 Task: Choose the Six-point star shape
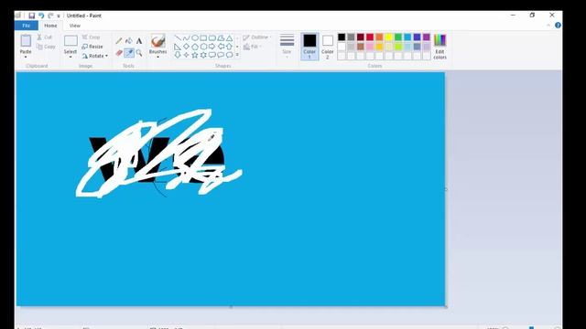[x=203, y=55]
